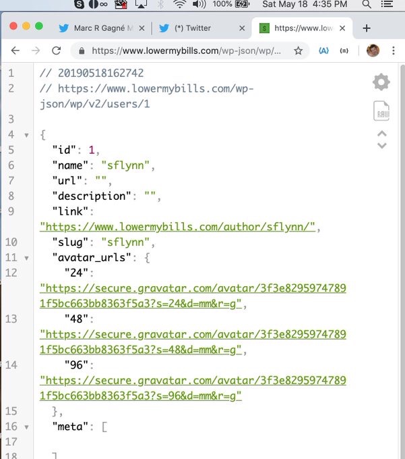Viewport: 405px width, 459px height.
Task: Open the Chrome profile avatar
Action: pos(373,51)
